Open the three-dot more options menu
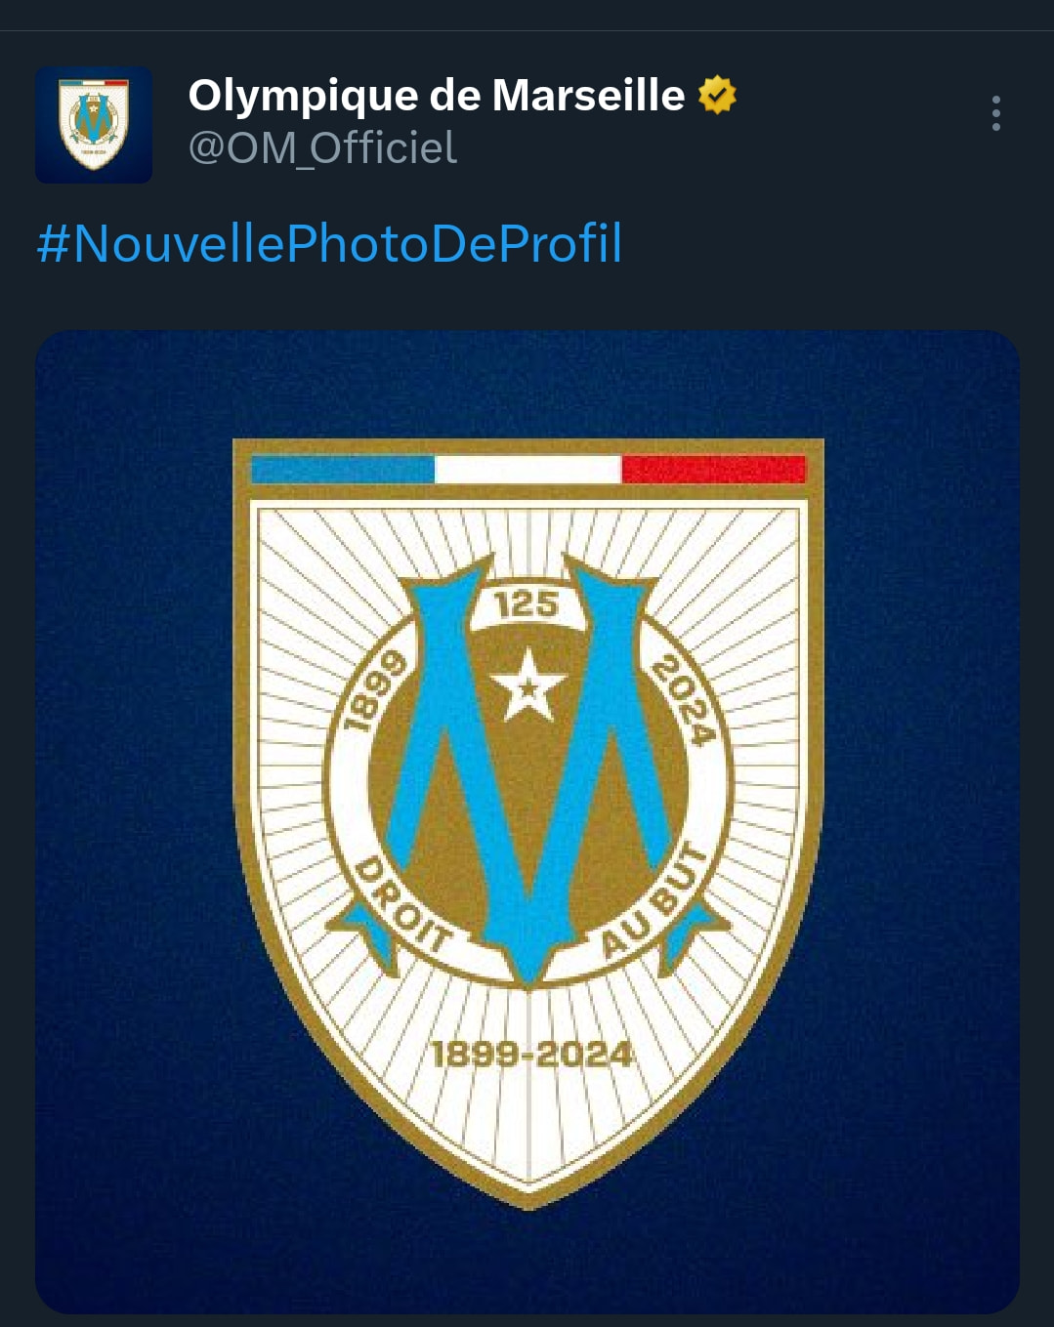 [995, 113]
